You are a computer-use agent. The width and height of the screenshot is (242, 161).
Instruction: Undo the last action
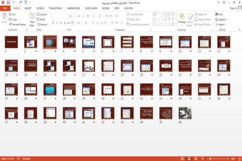point(14,2)
